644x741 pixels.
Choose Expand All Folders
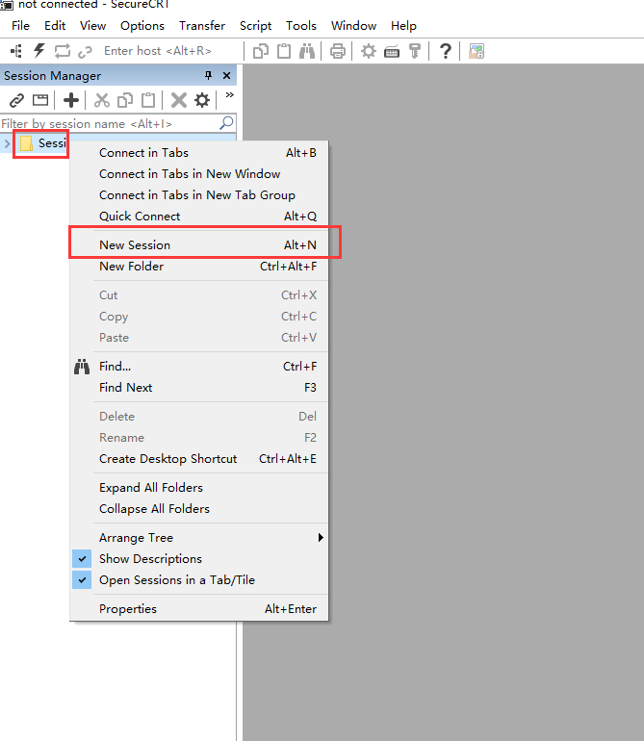pos(198,488)
